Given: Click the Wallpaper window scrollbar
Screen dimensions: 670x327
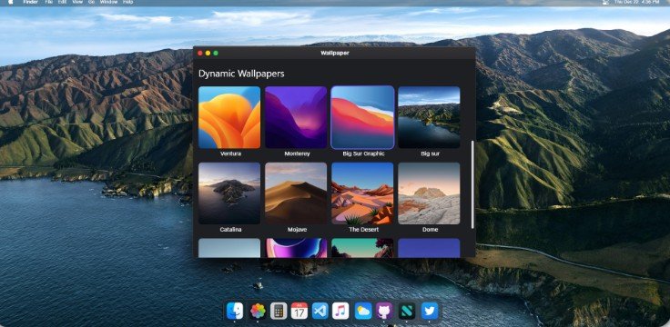Looking at the screenshot, I should (x=472, y=184).
